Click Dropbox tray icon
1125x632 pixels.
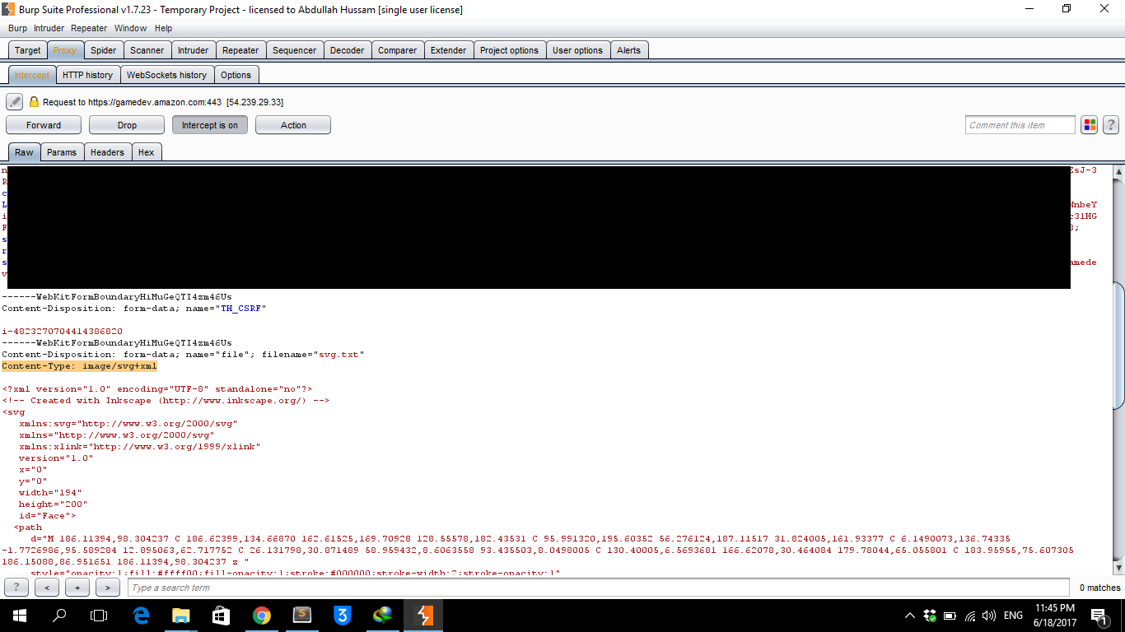[930, 616]
